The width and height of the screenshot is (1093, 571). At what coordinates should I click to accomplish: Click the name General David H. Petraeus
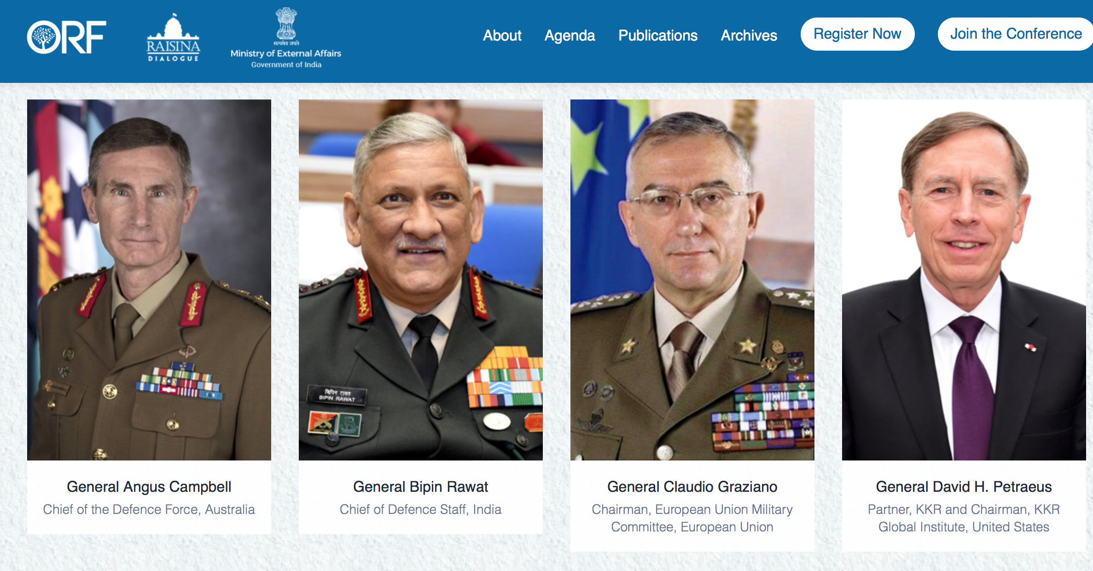(964, 487)
